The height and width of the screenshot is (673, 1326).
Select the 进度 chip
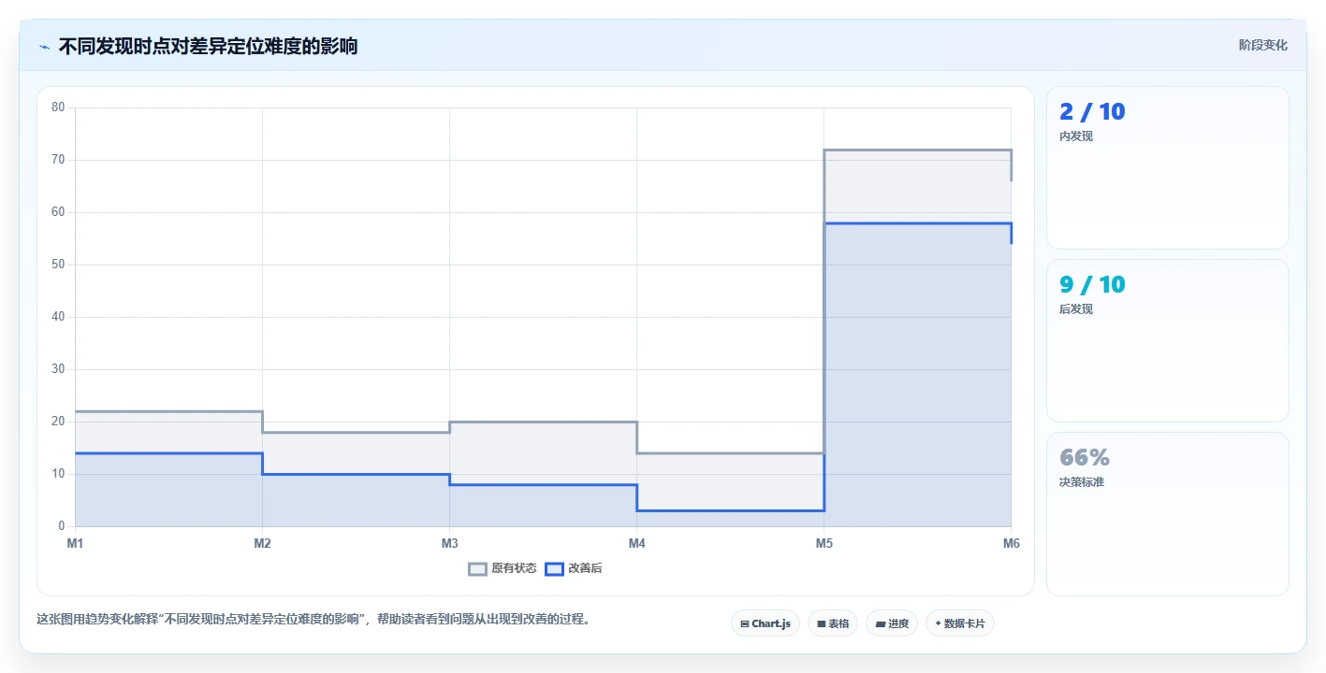892,623
